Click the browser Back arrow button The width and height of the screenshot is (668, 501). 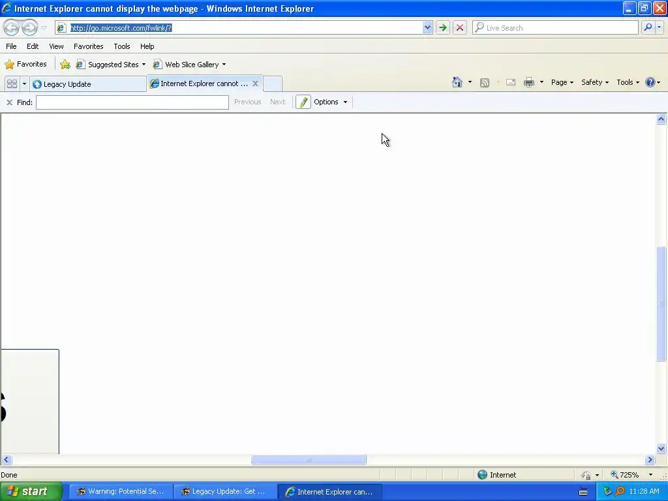pos(12,27)
